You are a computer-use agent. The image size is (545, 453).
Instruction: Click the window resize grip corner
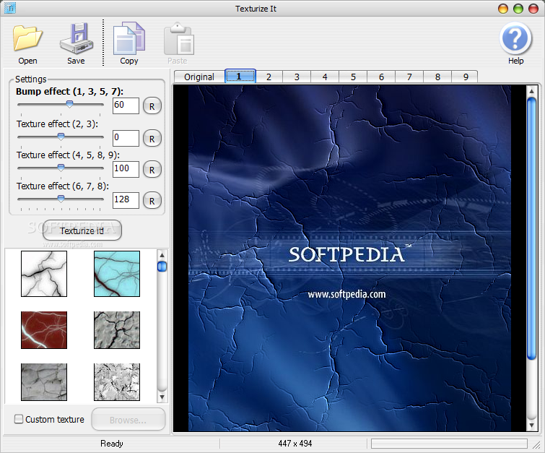point(537,444)
